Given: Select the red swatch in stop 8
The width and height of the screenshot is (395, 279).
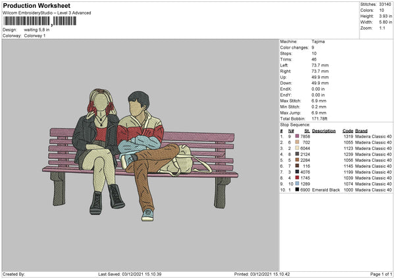Looking at the screenshot, I should tap(297, 178).
